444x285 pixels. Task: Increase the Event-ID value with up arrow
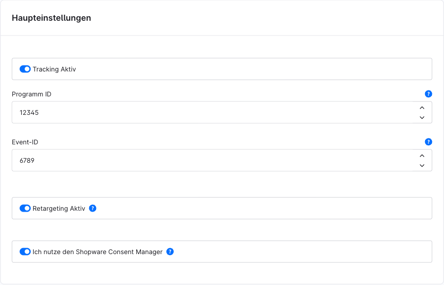422,156
